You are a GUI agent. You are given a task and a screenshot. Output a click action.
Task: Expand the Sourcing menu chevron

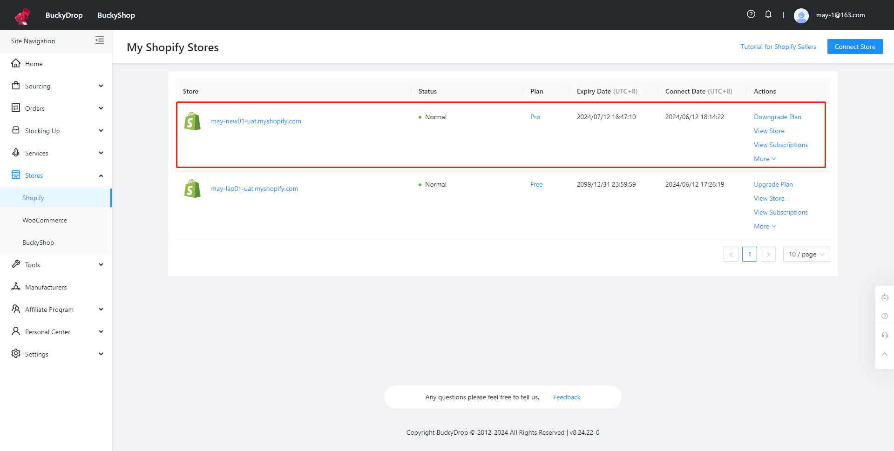pos(101,86)
